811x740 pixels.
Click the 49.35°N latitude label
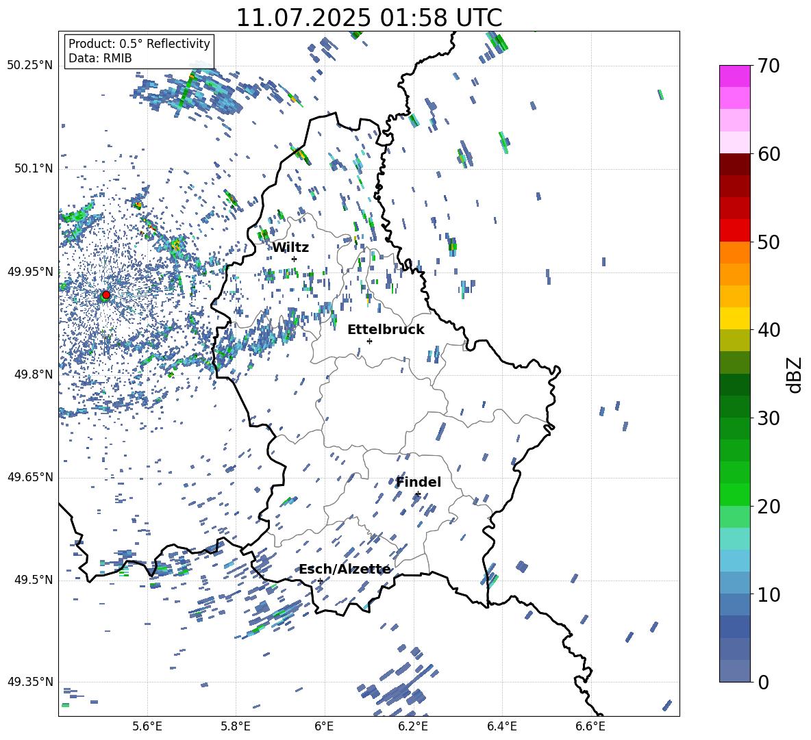tap(30, 682)
